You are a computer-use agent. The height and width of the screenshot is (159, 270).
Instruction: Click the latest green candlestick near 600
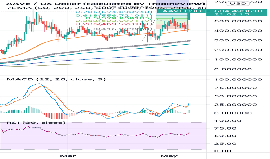[x=189, y=16]
